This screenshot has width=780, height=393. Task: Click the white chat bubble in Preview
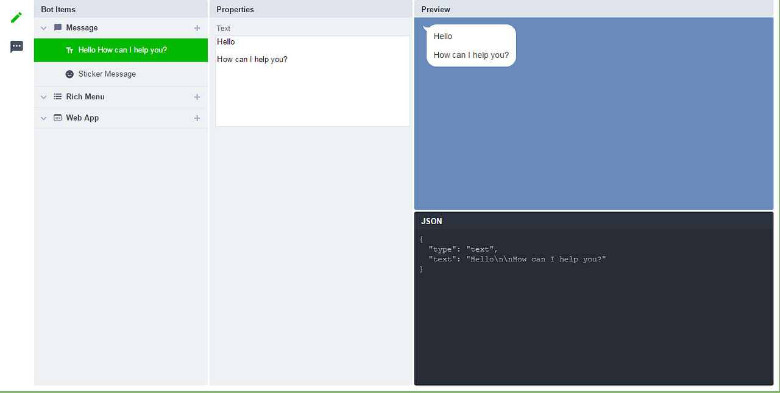click(x=470, y=45)
